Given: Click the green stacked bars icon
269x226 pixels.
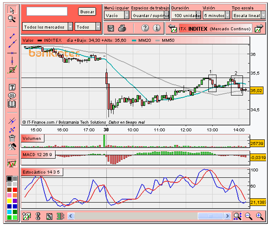Looking at the screenshot, I should (60, 216).
